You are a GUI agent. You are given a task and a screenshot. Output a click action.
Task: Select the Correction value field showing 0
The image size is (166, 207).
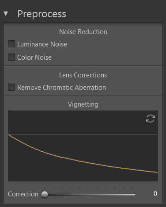155,194
